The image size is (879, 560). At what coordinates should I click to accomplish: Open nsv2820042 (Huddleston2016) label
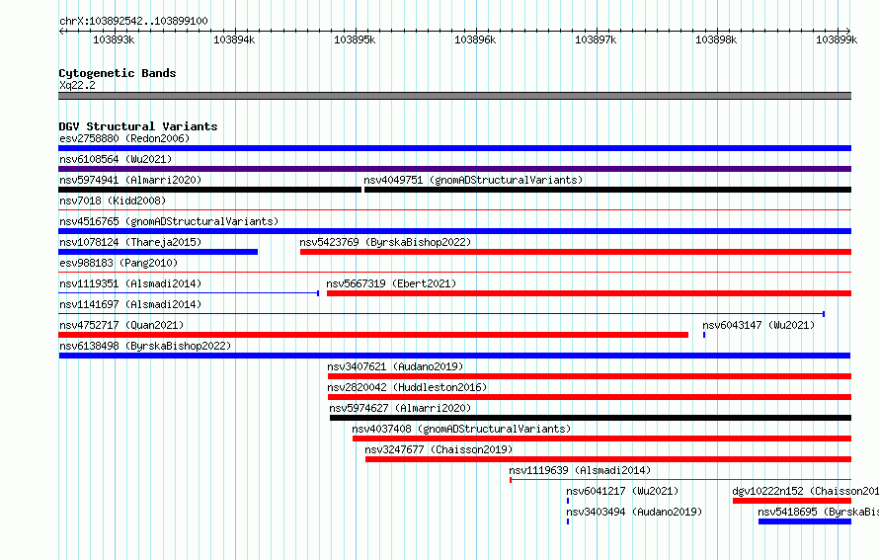(x=407, y=387)
